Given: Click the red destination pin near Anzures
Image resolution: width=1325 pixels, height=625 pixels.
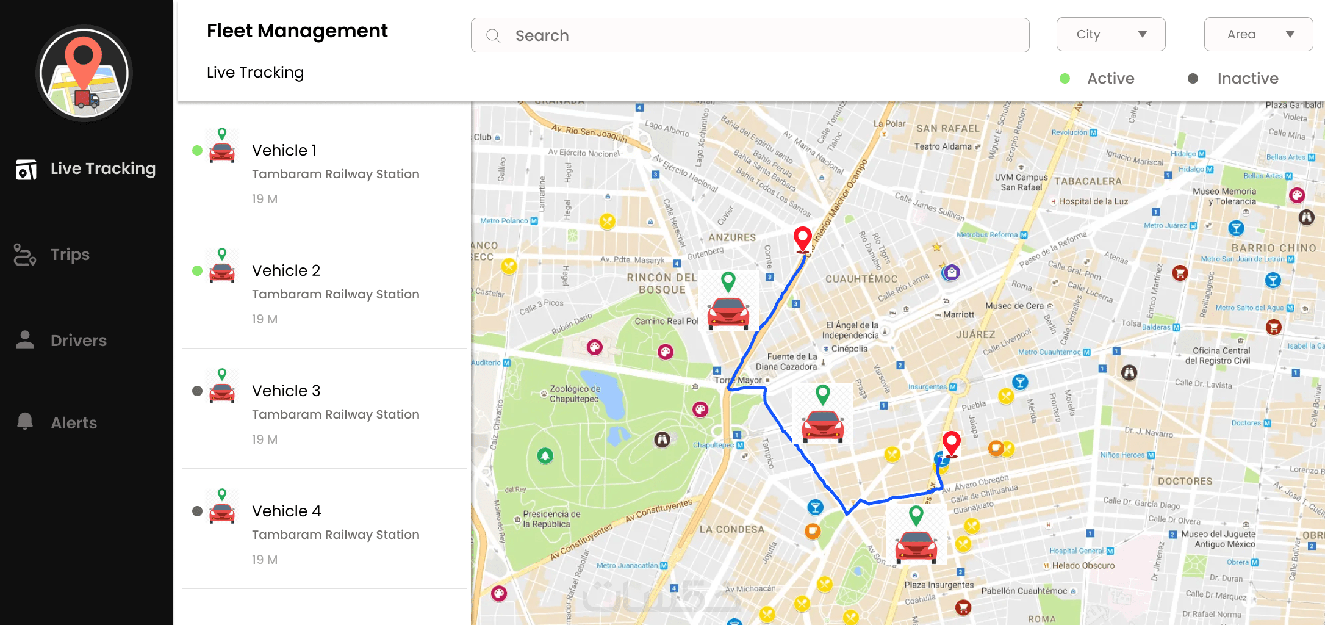Looking at the screenshot, I should 802,240.
